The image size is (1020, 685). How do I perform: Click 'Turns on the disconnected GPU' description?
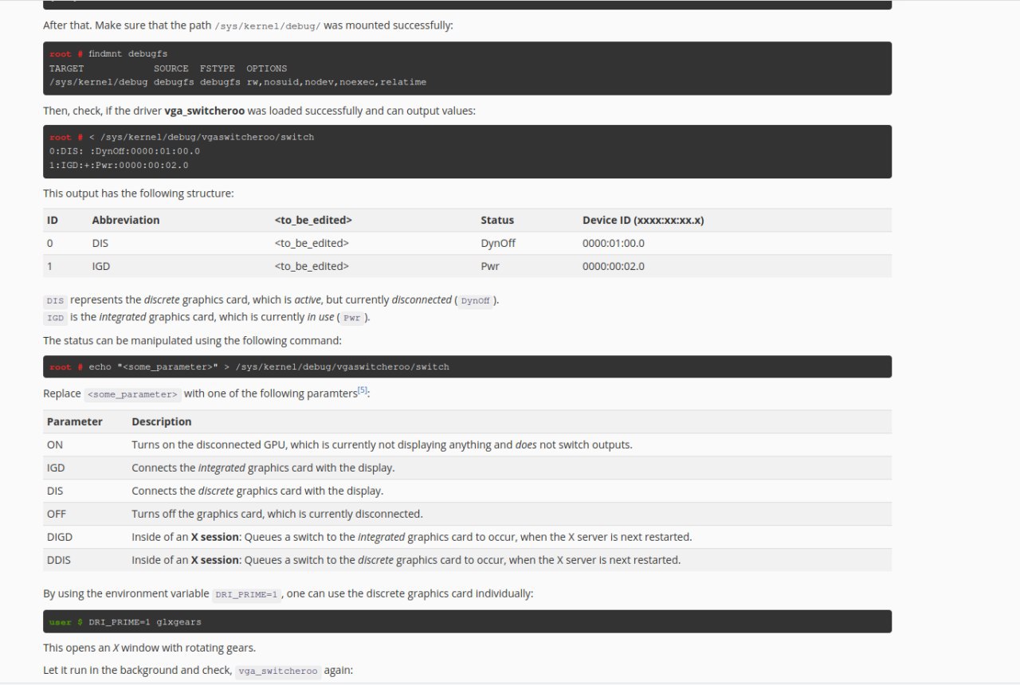(x=382, y=444)
